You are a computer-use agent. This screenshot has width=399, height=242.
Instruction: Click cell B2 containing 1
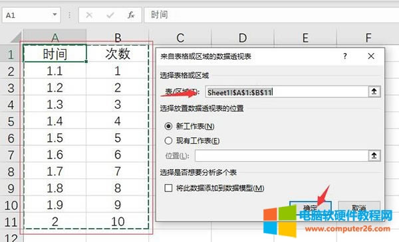point(118,70)
